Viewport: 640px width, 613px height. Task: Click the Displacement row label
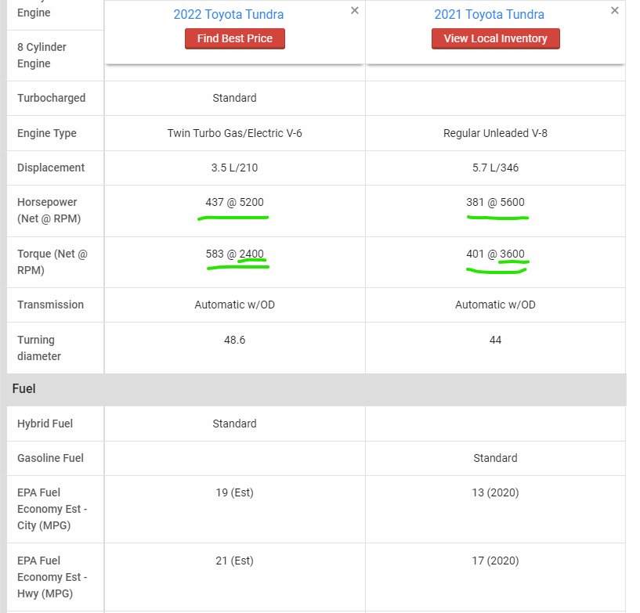pyautogui.click(x=51, y=168)
